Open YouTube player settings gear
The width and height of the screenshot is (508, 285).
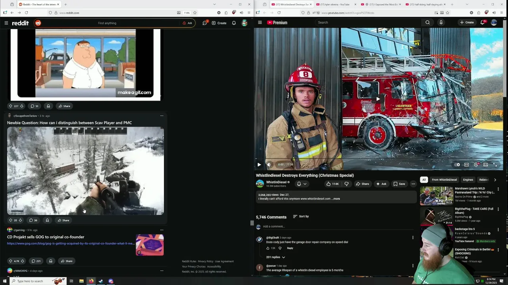click(476, 165)
